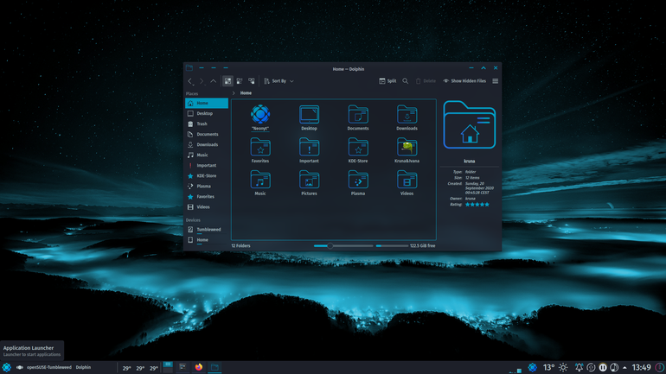Select the Documents folder icon in file view
This screenshot has width=666, height=374.
point(358,115)
